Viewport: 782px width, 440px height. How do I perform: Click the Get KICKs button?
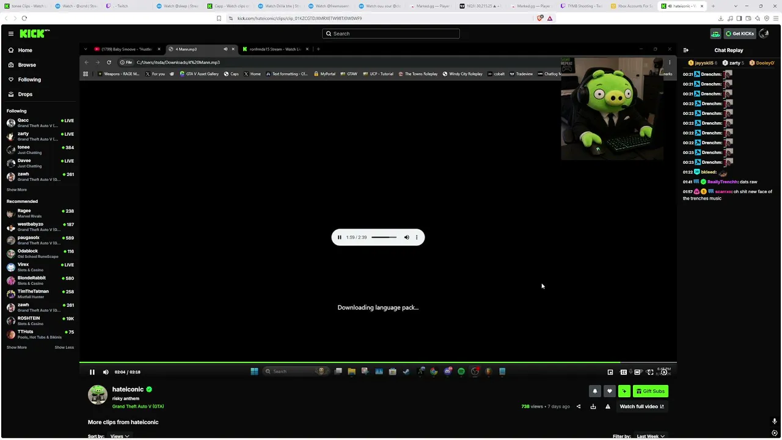pyautogui.click(x=740, y=34)
